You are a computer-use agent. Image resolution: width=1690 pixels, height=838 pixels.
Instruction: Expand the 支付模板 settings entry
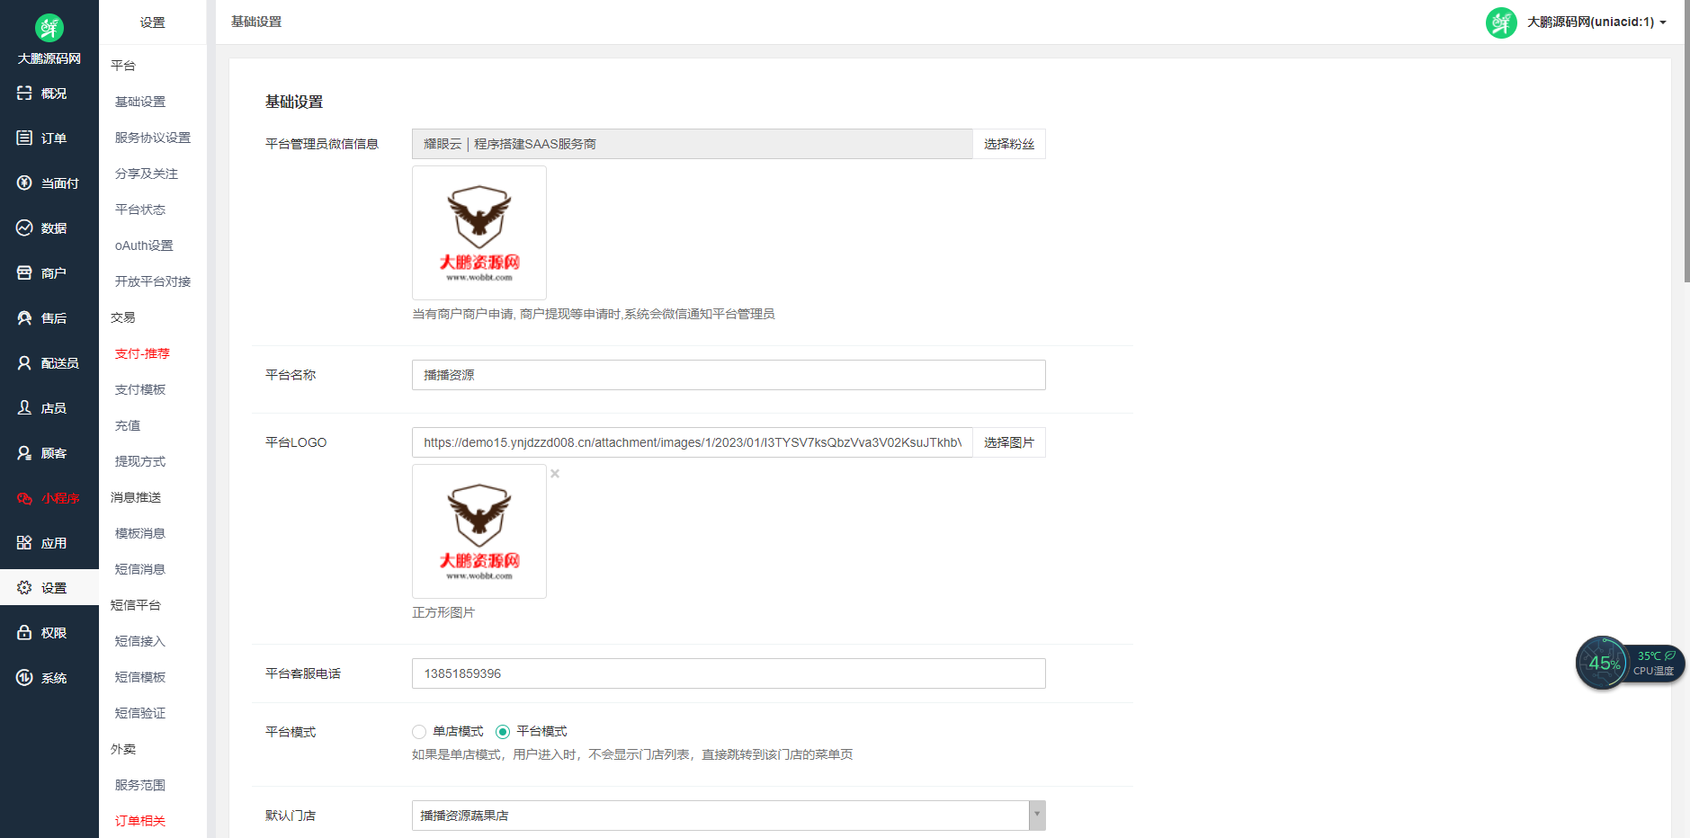[139, 389]
